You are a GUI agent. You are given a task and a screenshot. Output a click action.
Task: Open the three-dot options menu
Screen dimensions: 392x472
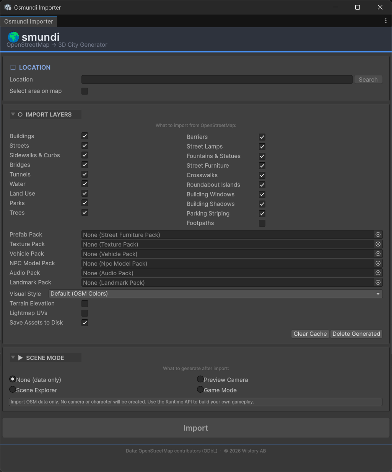(x=386, y=21)
